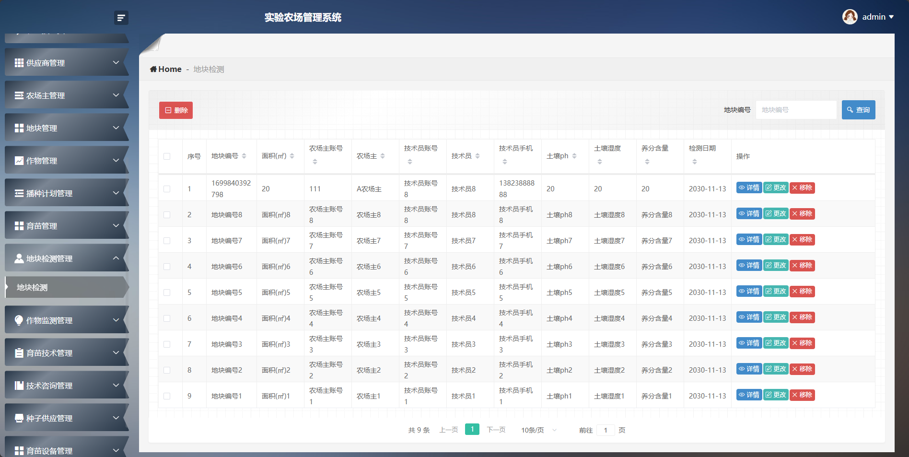Click the admin user avatar
Screen dimensions: 909x457
850,17
